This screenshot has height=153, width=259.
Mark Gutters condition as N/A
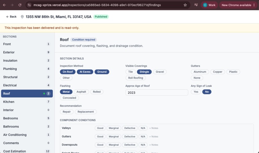point(143,137)
